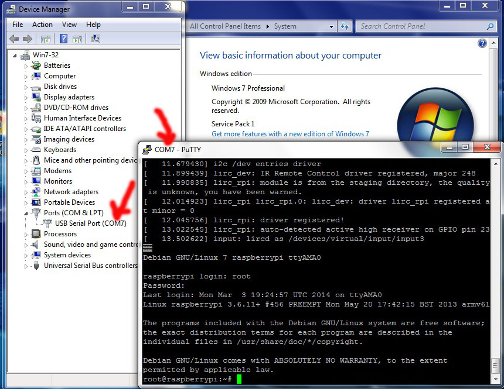This screenshot has height=389, width=504.
Task: Select the USB Serial Port (COM7) device
Action: pyautogui.click(x=90, y=223)
